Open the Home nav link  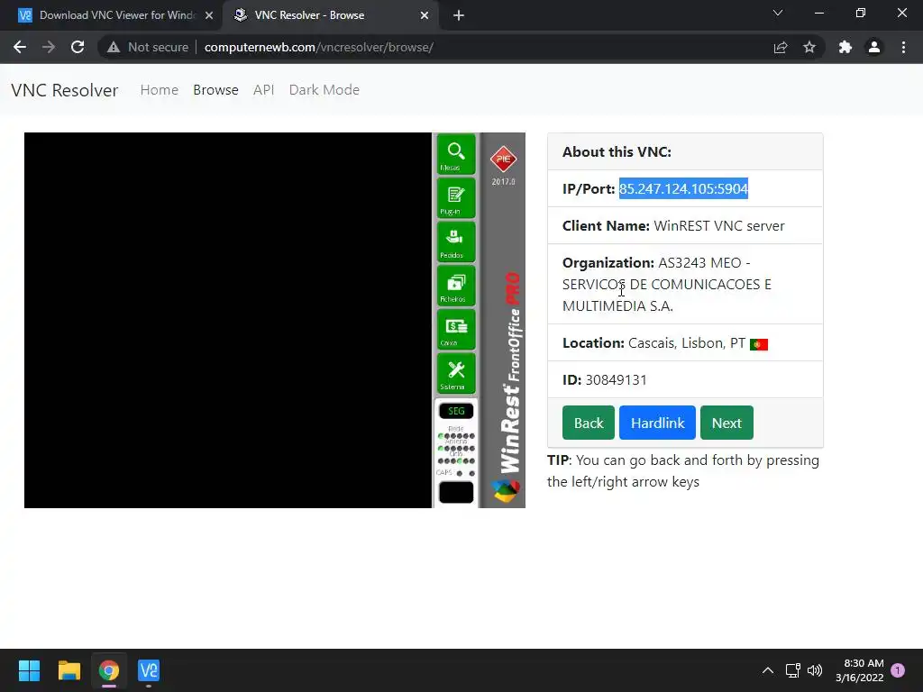(159, 89)
